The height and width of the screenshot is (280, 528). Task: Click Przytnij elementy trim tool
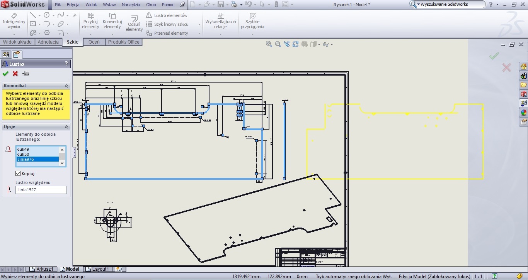(x=91, y=21)
